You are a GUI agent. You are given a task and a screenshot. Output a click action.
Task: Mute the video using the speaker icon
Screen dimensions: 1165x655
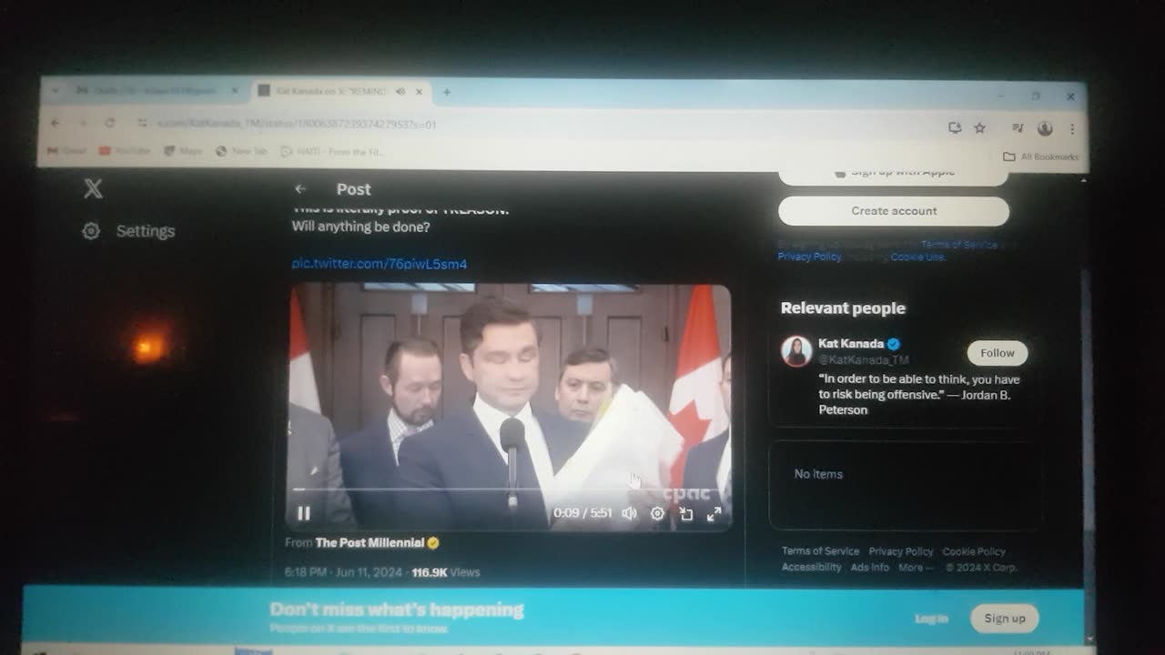pyautogui.click(x=629, y=513)
